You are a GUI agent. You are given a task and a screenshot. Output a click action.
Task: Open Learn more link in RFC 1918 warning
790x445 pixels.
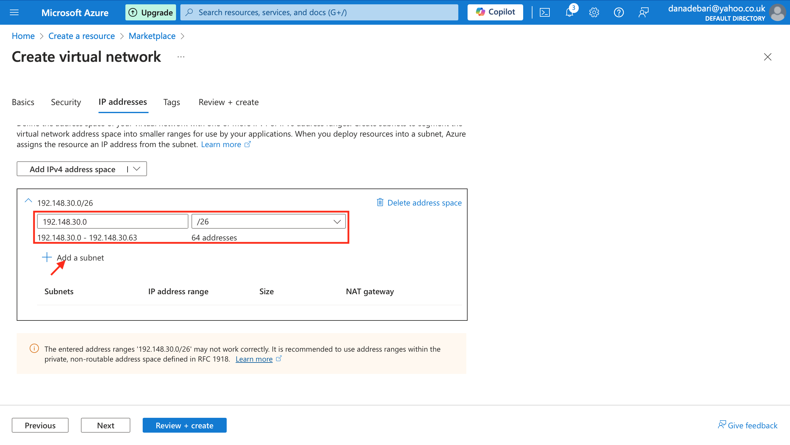tap(254, 359)
